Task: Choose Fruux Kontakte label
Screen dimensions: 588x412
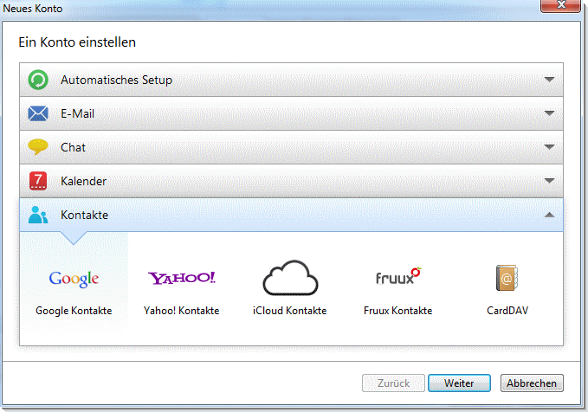Action: [397, 311]
